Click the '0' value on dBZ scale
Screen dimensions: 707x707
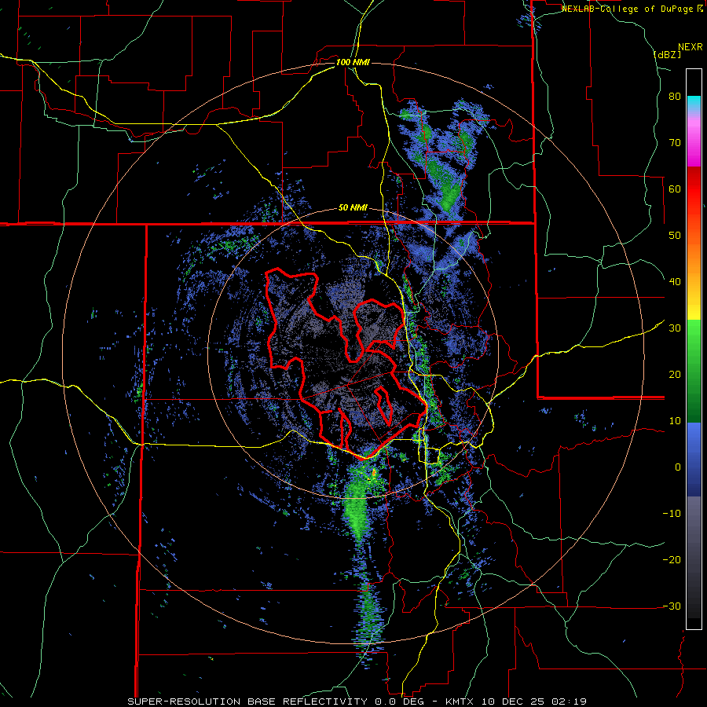(x=678, y=467)
